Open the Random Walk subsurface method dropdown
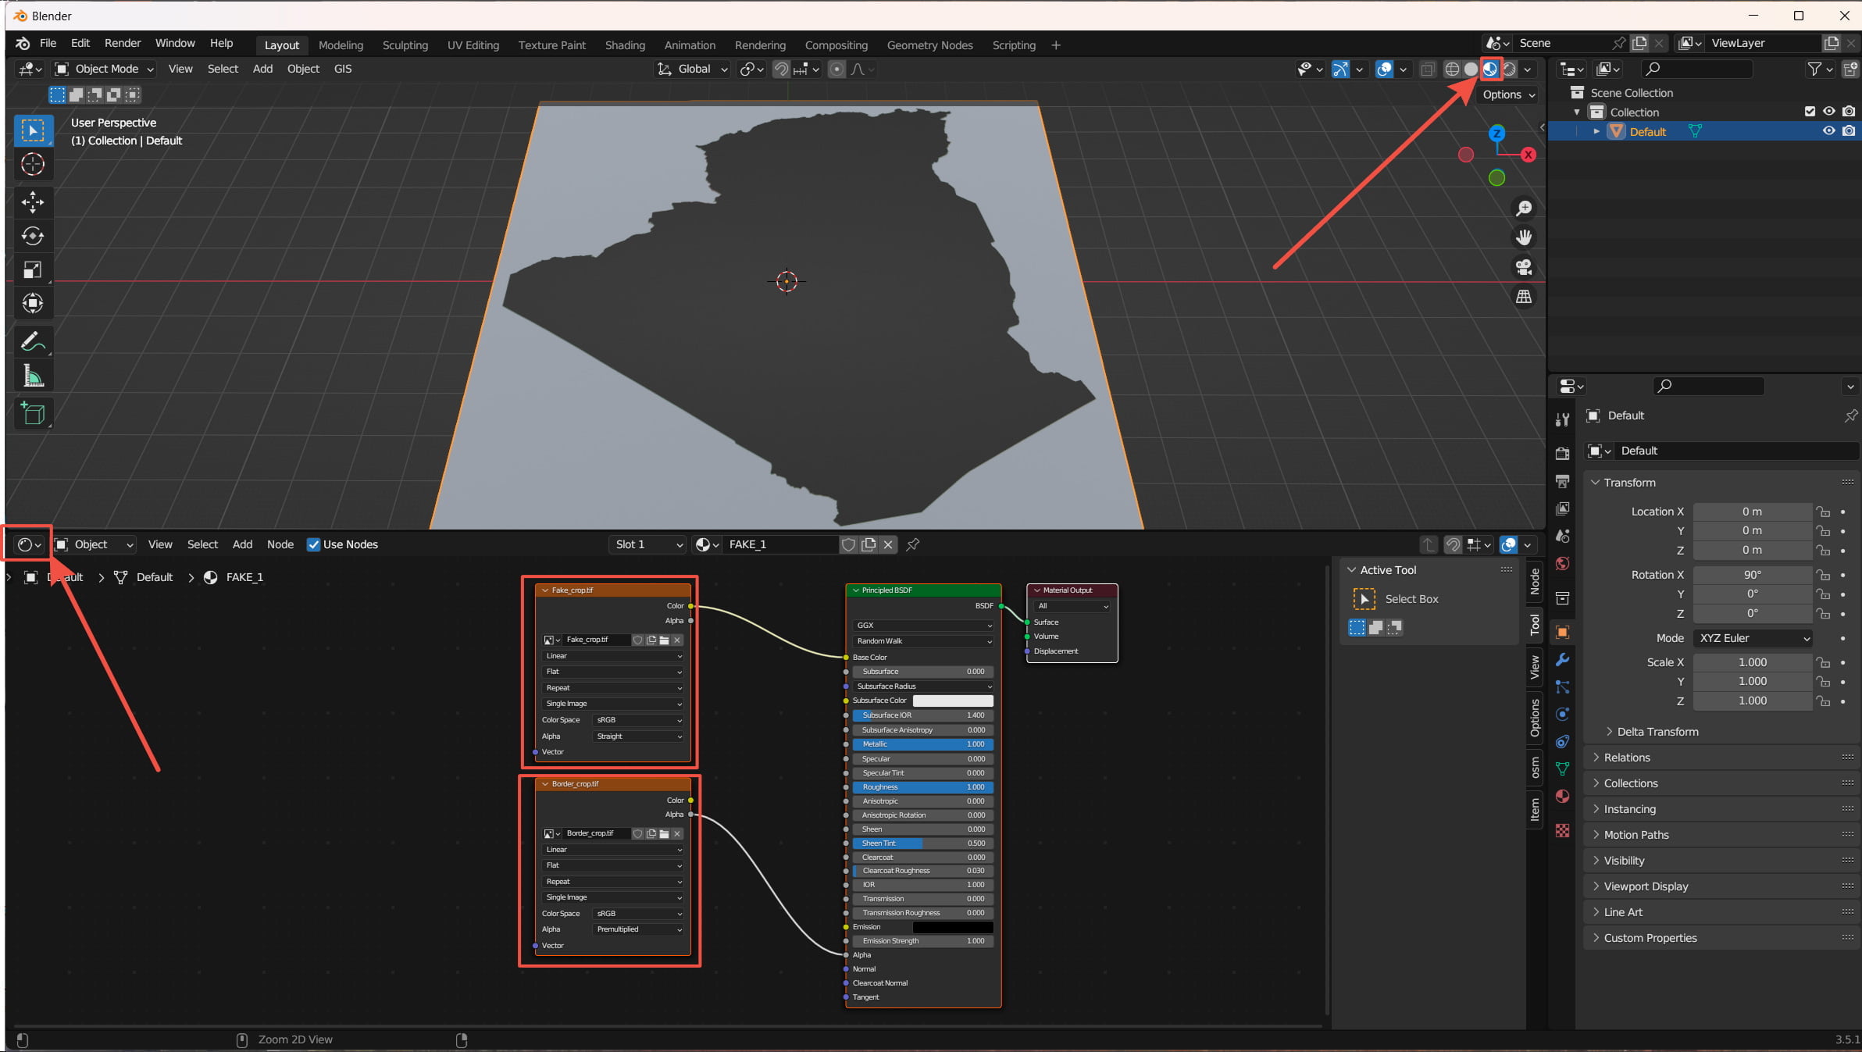 [x=923, y=641]
